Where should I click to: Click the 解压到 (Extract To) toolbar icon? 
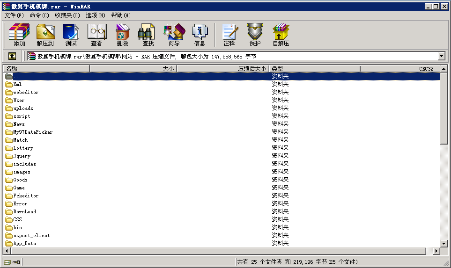(x=45, y=35)
